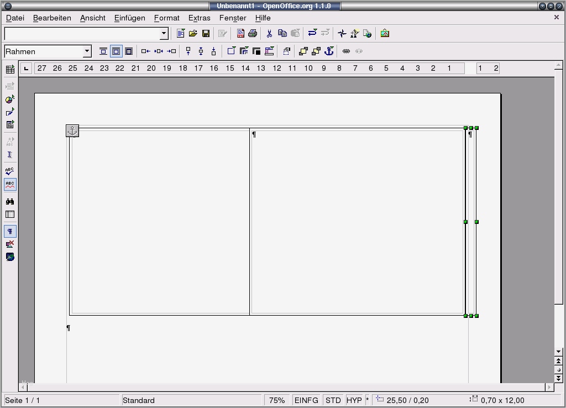Expand the Load URL combo box arrow
Image resolution: width=566 pixels, height=408 pixels.
point(164,34)
